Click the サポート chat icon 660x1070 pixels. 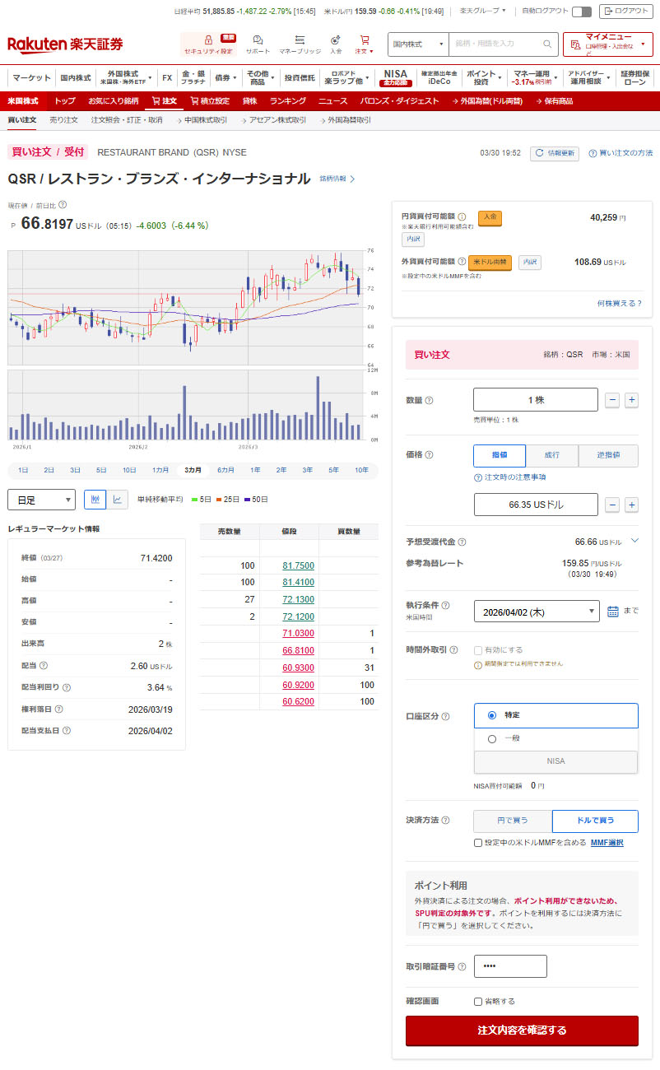[x=258, y=41]
